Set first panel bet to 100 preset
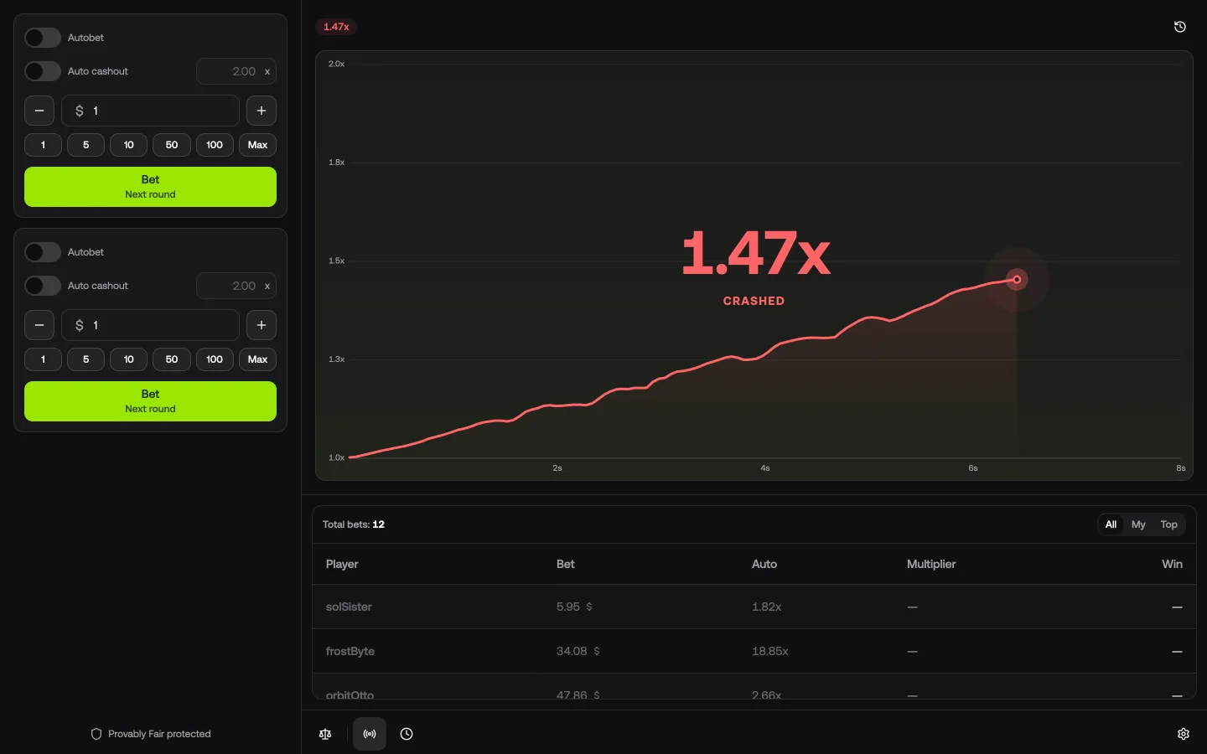The width and height of the screenshot is (1207, 754). pyautogui.click(x=215, y=145)
